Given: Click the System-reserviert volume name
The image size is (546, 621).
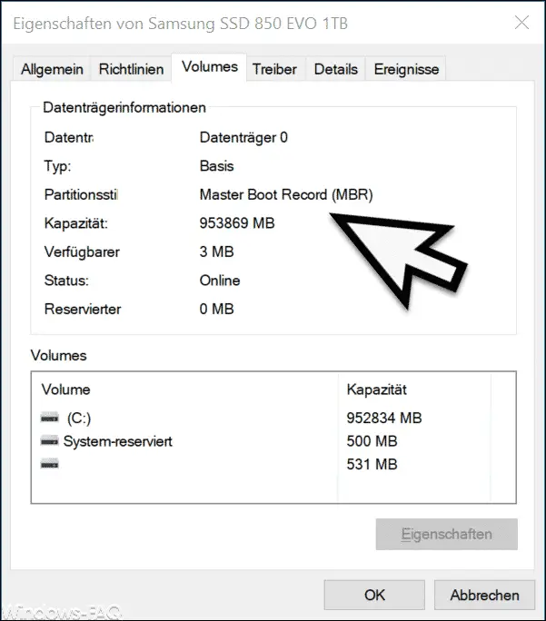Looking at the screenshot, I should click(x=118, y=441).
